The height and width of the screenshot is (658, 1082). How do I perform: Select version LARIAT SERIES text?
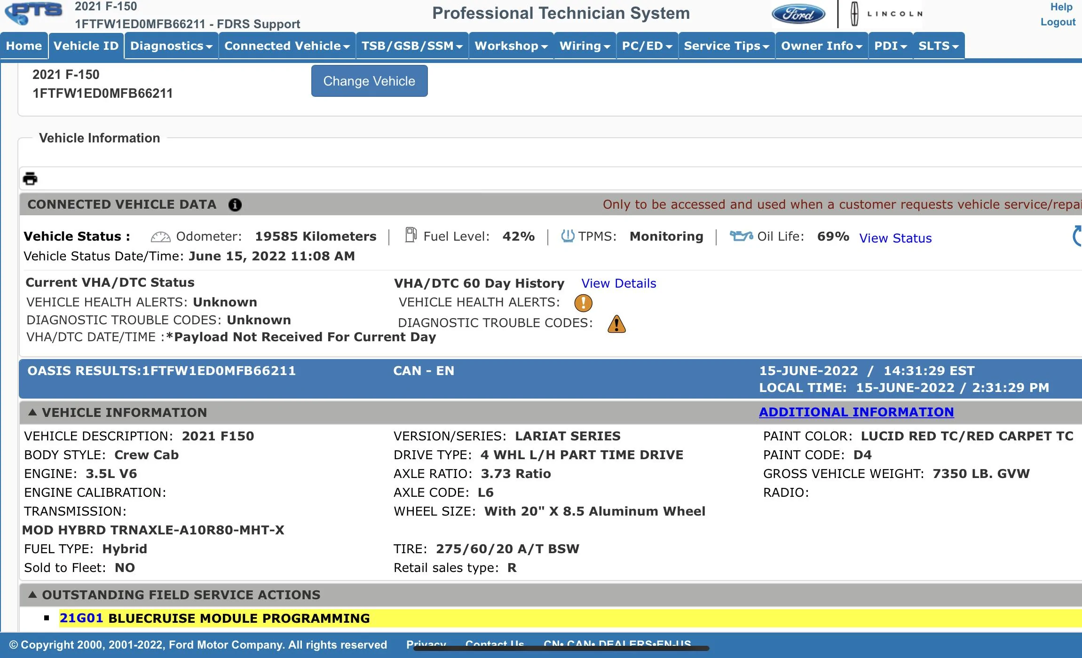pos(568,436)
